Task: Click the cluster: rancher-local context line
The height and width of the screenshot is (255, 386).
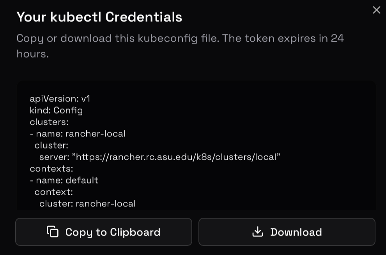Action: tap(87, 204)
